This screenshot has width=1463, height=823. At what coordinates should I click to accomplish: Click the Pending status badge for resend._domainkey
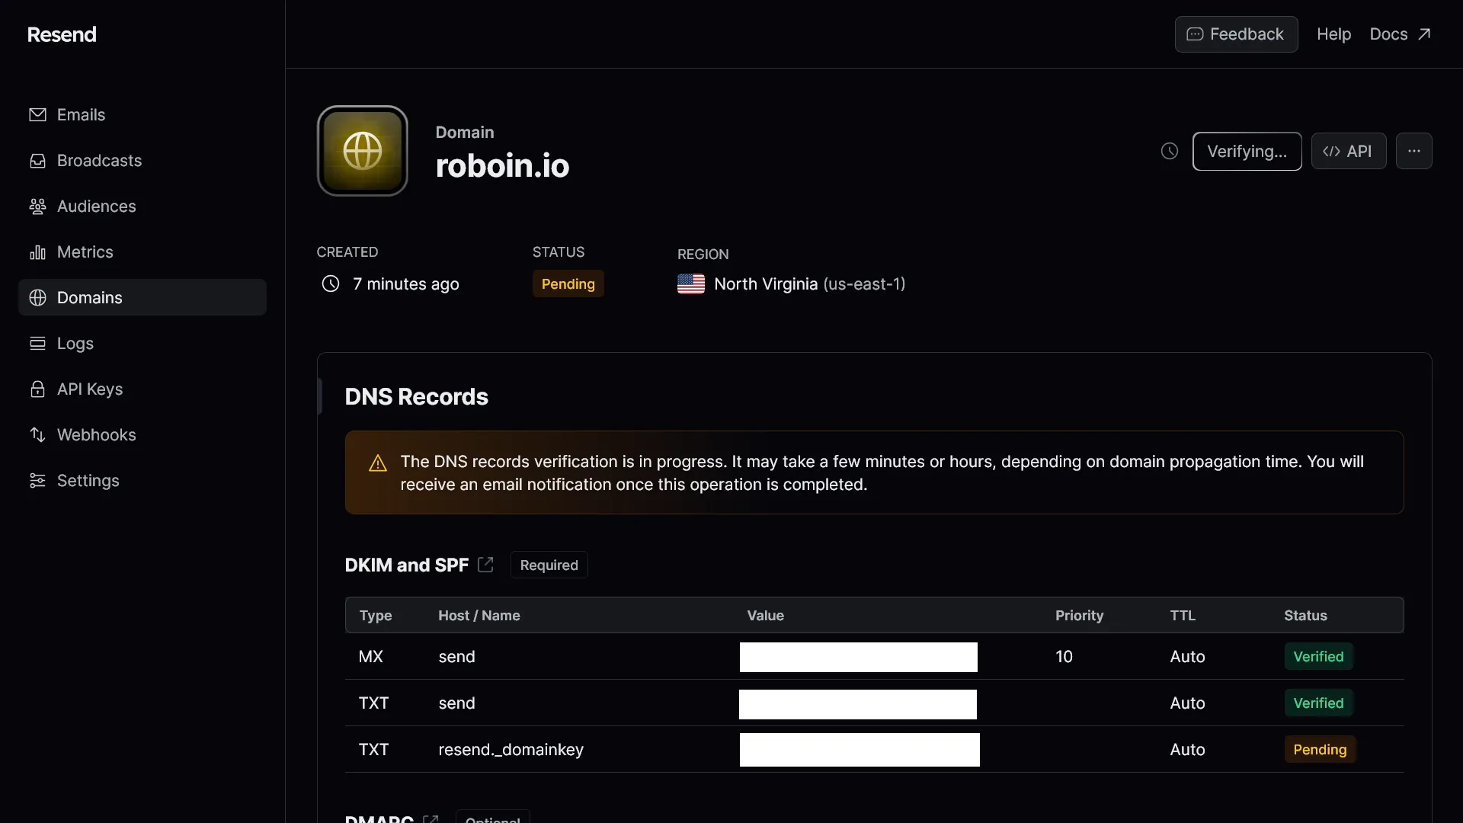click(x=1319, y=748)
